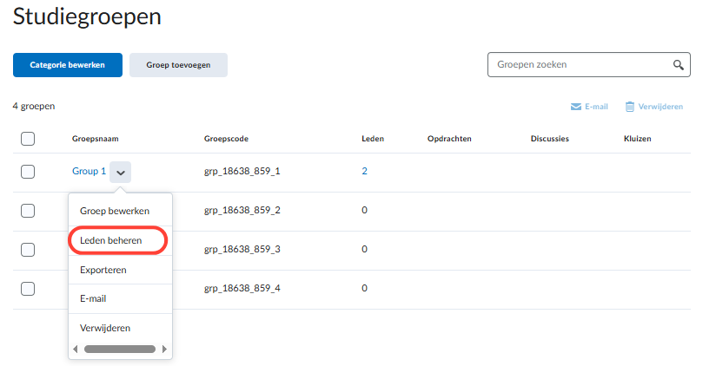716x366 pixels.
Task: Click the Verwijderen trash icon at the top right
Action: 630,107
